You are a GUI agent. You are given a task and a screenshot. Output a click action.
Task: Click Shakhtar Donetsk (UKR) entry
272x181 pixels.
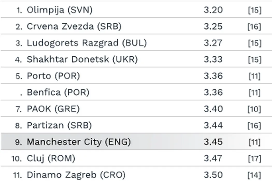click(x=82, y=59)
